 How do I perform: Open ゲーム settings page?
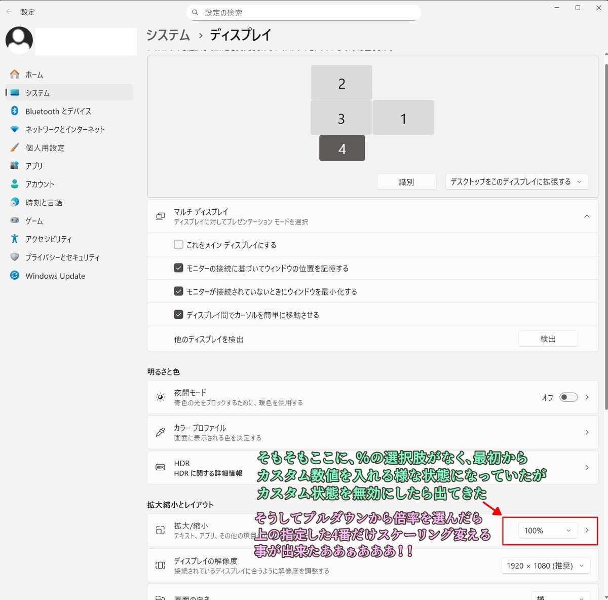point(69,220)
